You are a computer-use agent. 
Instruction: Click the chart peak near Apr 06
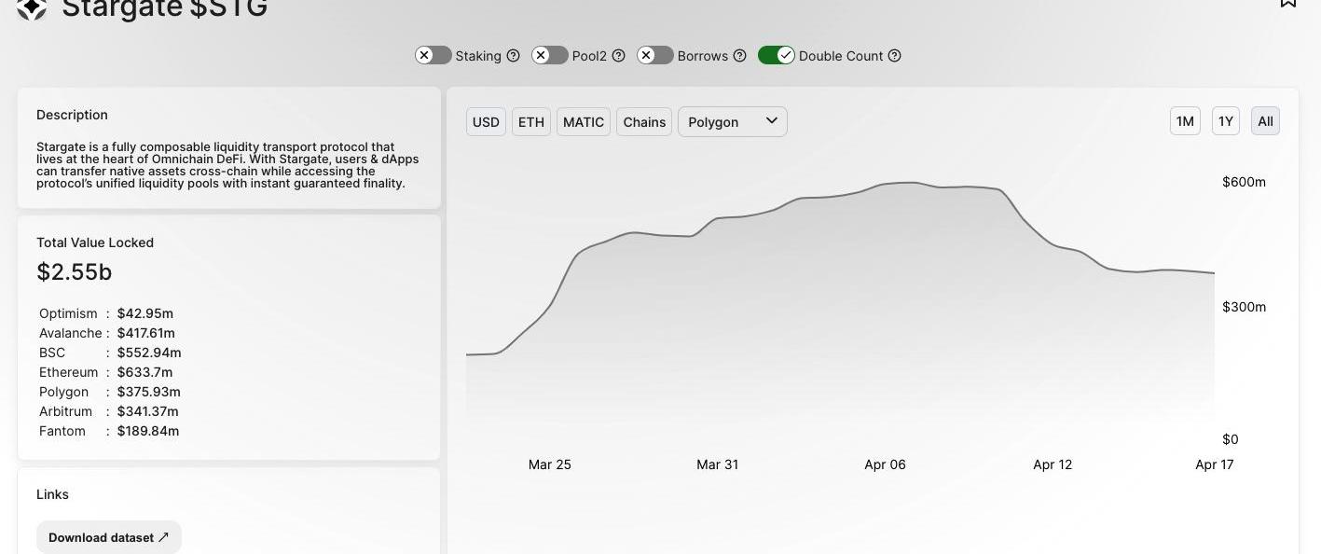(x=900, y=183)
